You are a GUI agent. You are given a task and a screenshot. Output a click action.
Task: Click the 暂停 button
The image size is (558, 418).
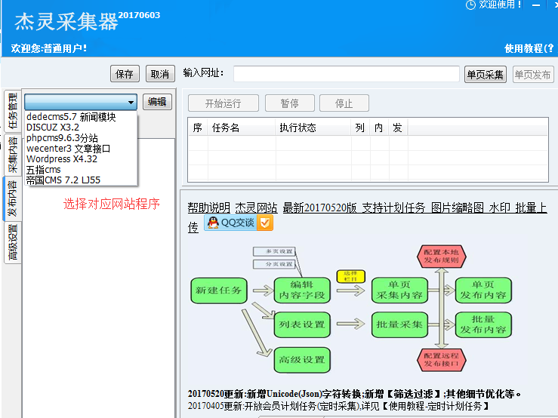[x=290, y=103]
